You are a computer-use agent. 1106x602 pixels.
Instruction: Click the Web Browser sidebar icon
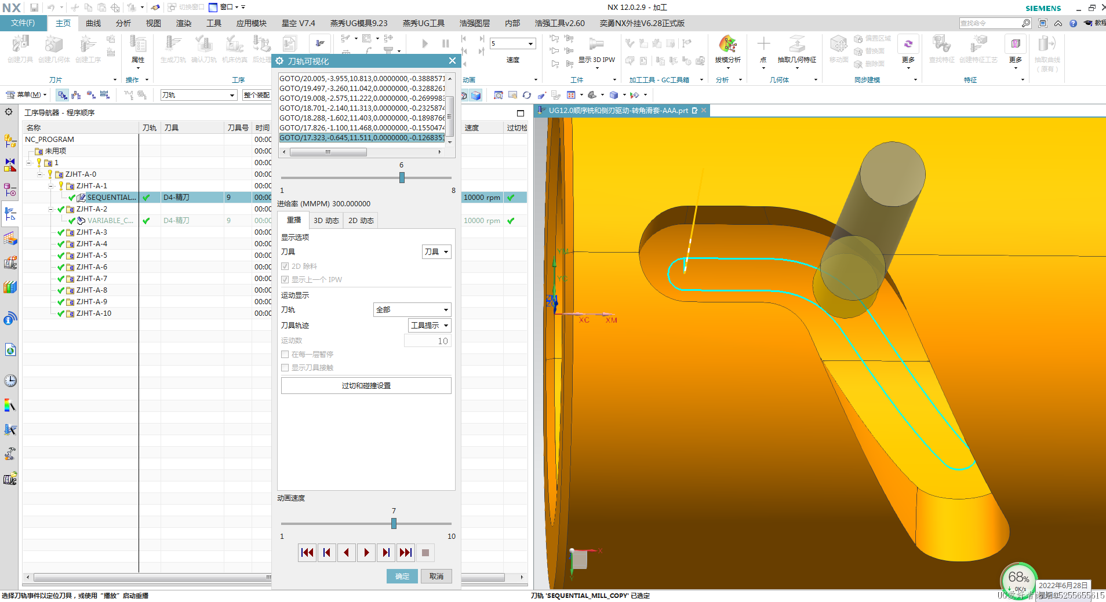[x=10, y=350]
